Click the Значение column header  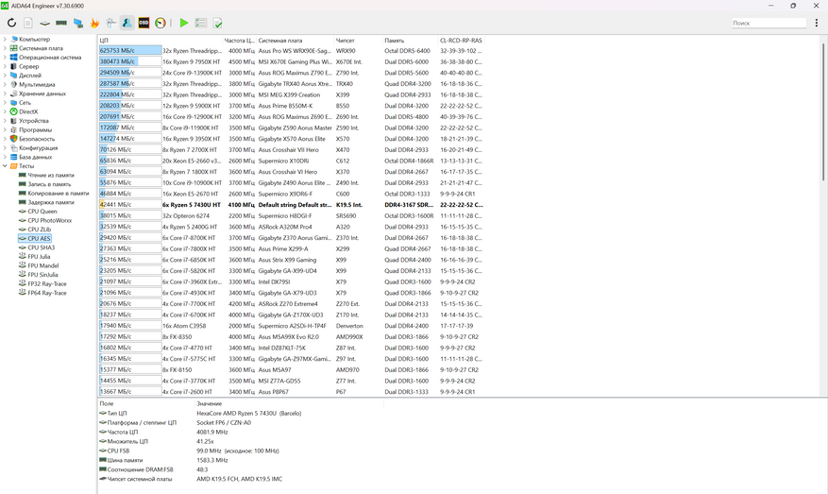click(x=289, y=403)
